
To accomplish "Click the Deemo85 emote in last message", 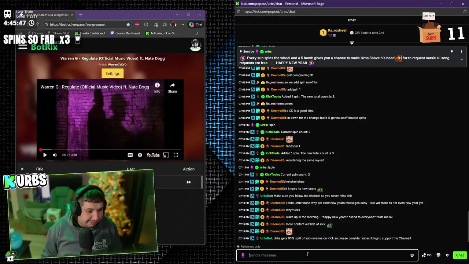I will (x=289, y=231).
